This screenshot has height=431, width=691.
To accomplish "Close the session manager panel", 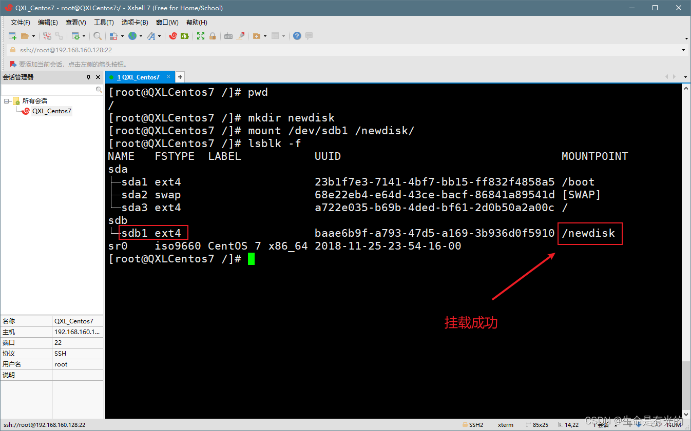I will tap(98, 77).
